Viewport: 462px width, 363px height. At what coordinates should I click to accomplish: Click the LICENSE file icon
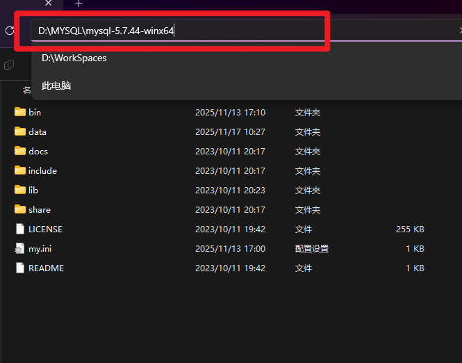click(19, 229)
